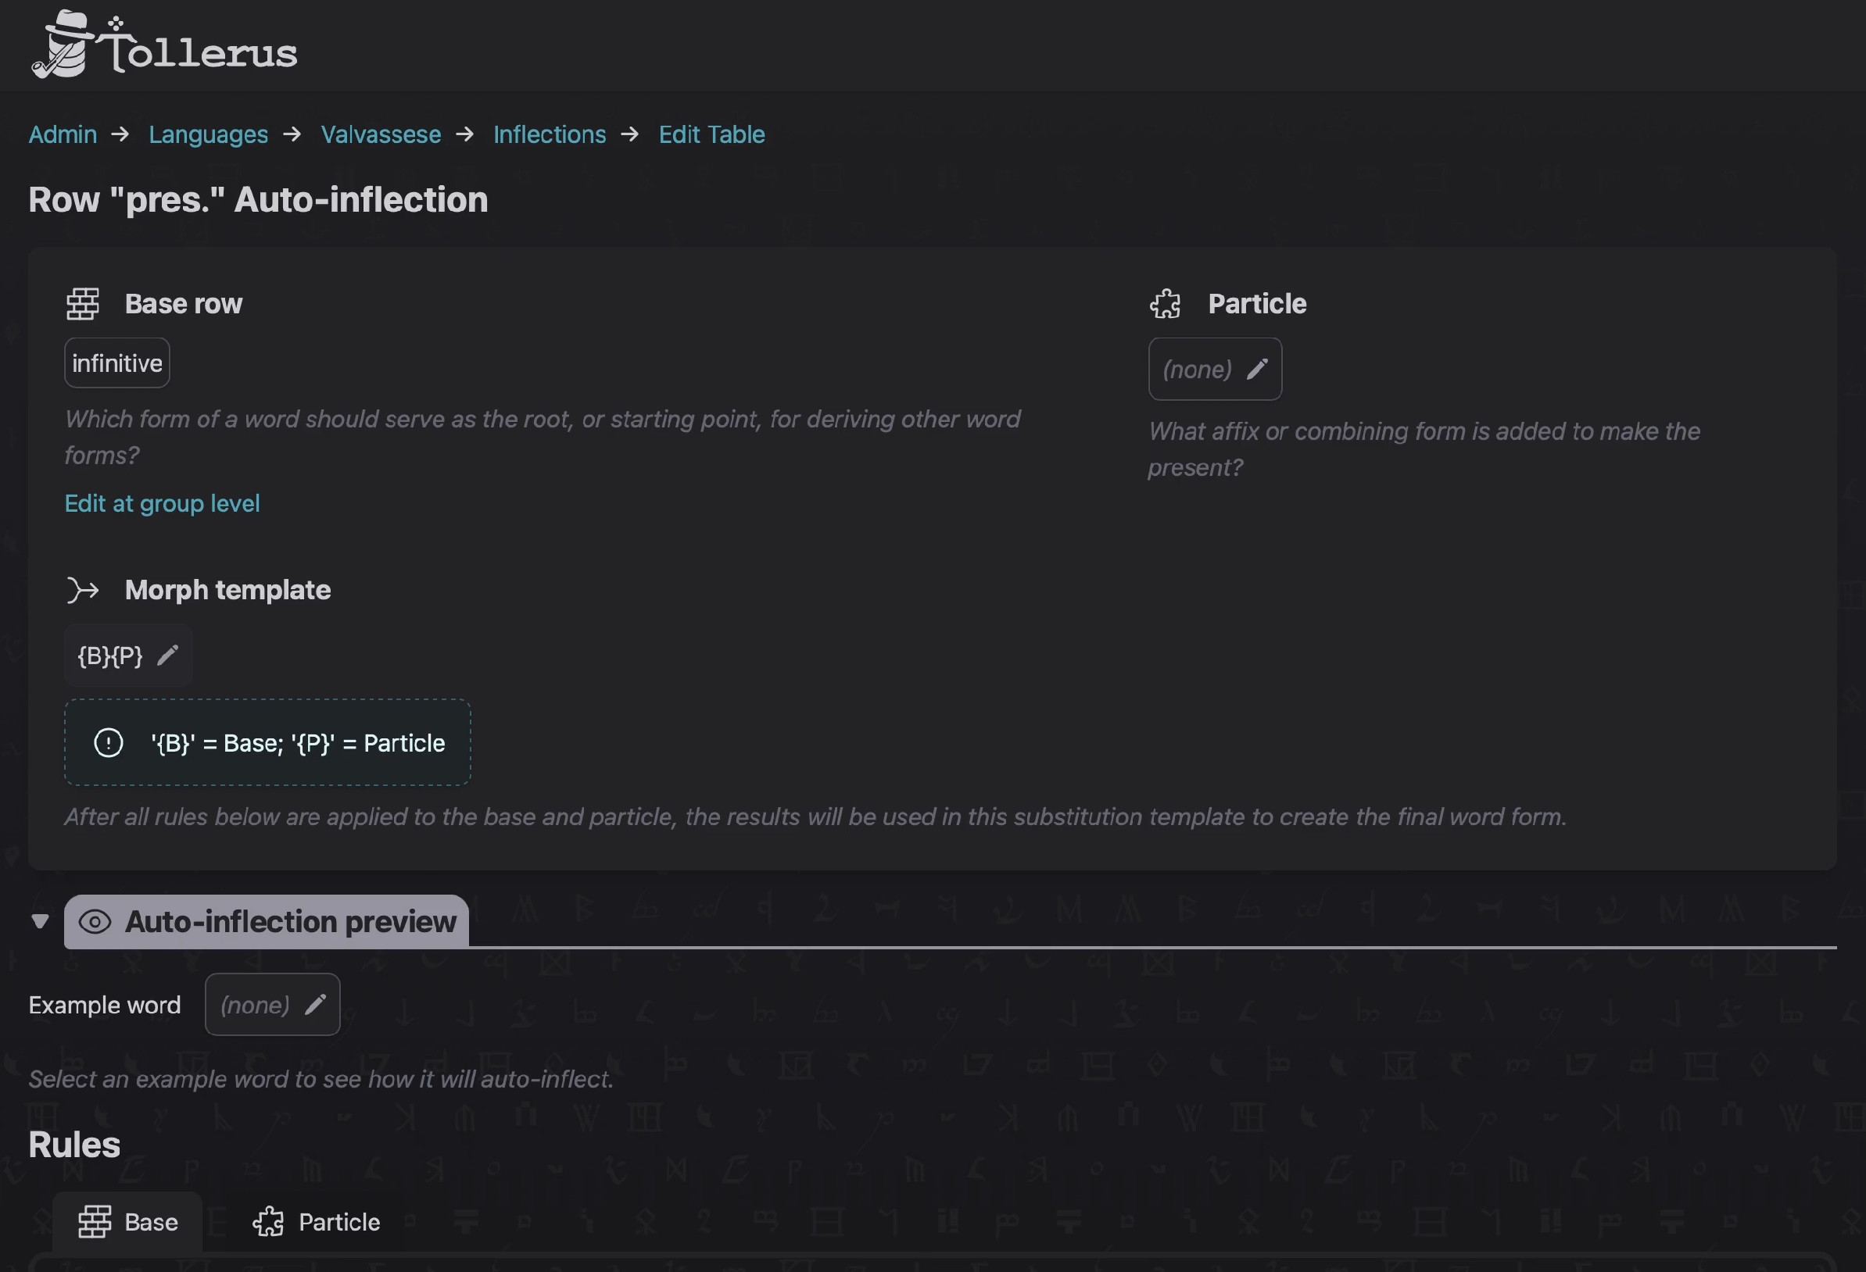The height and width of the screenshot is (1272, 1866).
Task: Edit the Particle value using its pencil icon
Action: click(x=1255, y=369)
